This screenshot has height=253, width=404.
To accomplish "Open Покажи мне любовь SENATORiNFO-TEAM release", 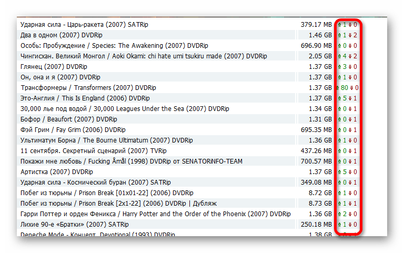I will (x=132, y=161).
